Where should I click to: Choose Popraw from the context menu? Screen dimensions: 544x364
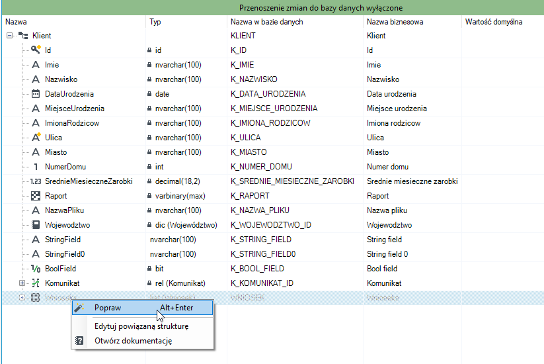click(x=142, y=308)
